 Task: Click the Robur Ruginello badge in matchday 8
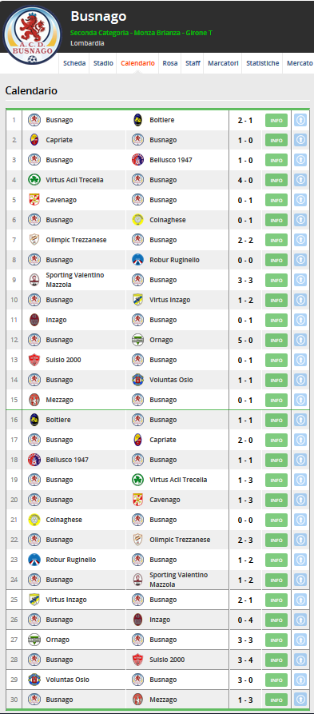click(x=138, y=260)
